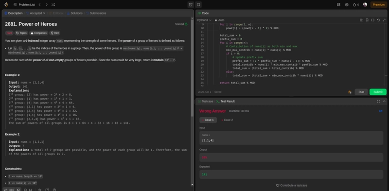The image size is (389, 191).
Task: Toggle Auto lock indicator in editor
Action: tap(220, 20)
